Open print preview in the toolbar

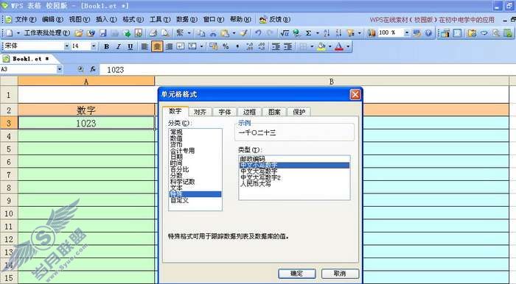click(x=166, y=33)
